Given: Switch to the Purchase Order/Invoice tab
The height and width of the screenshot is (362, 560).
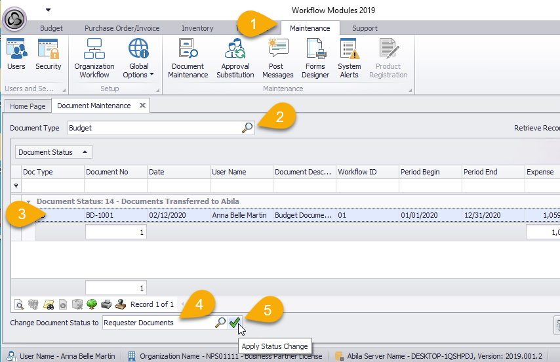Looking at the screenshot, I should tap(121, 28).
